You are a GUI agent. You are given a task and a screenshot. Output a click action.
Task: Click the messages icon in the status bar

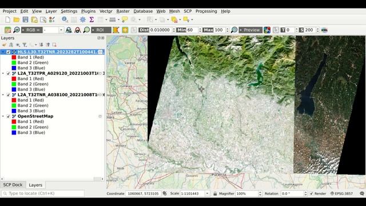pyautogui.click(x=362, y=193)
